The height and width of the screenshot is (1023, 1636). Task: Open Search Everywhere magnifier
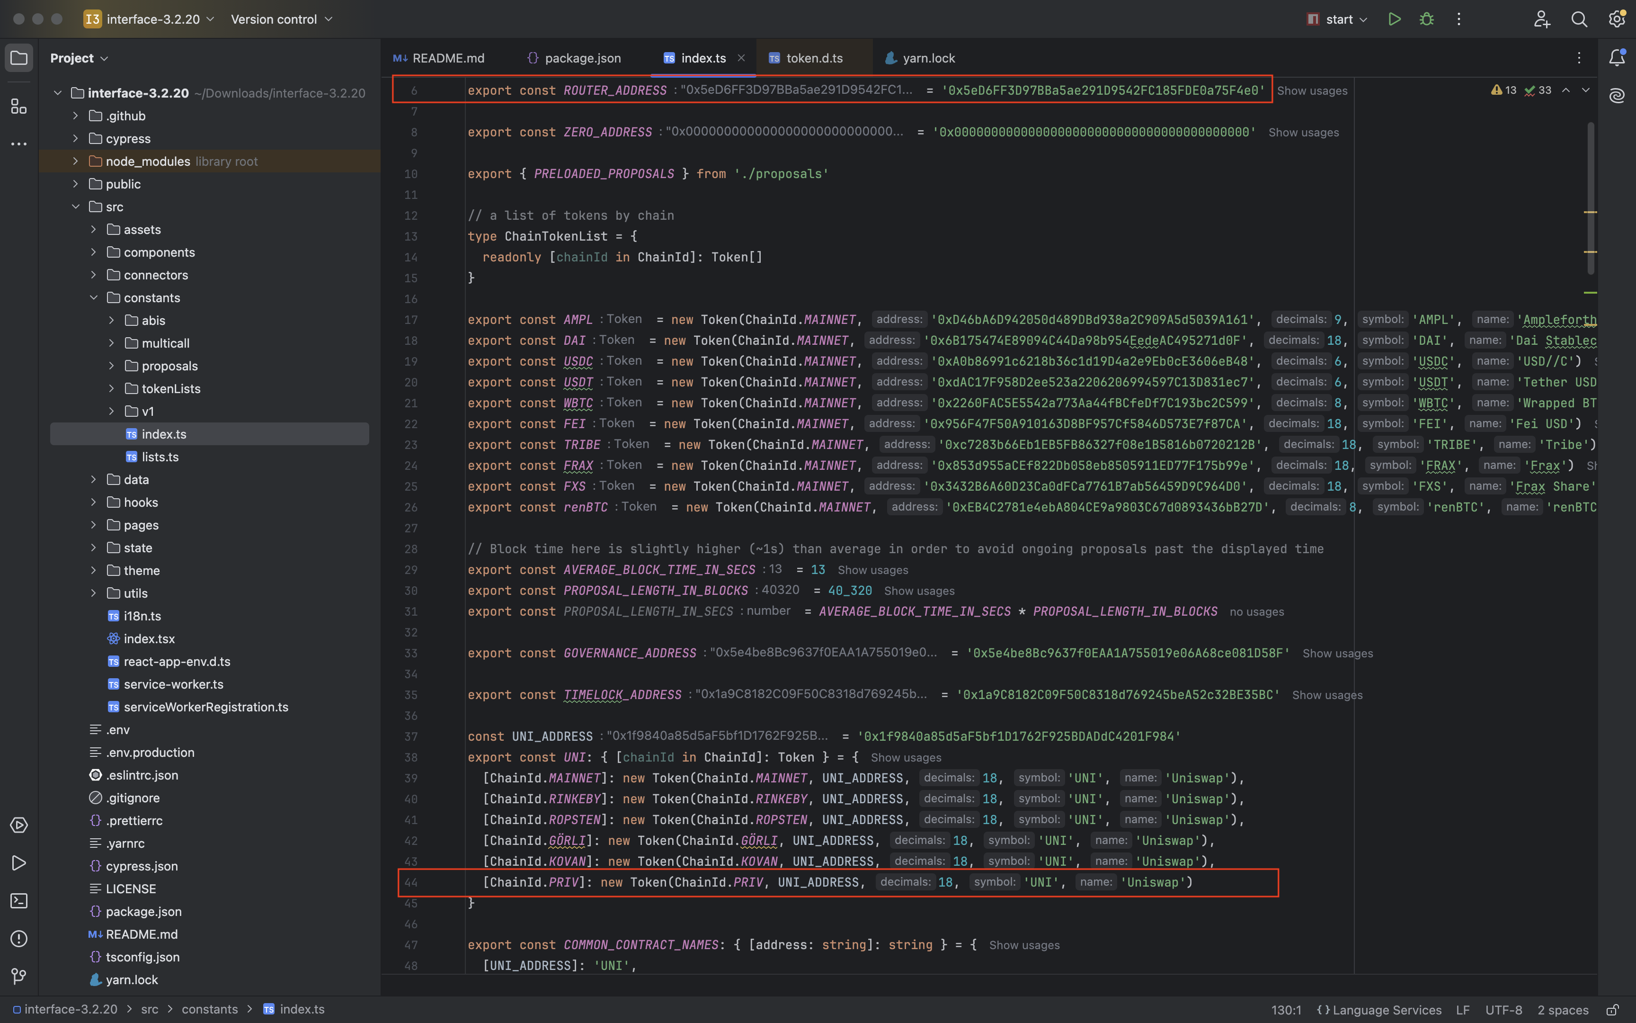pyautogui.click(x=1579, y=19)
